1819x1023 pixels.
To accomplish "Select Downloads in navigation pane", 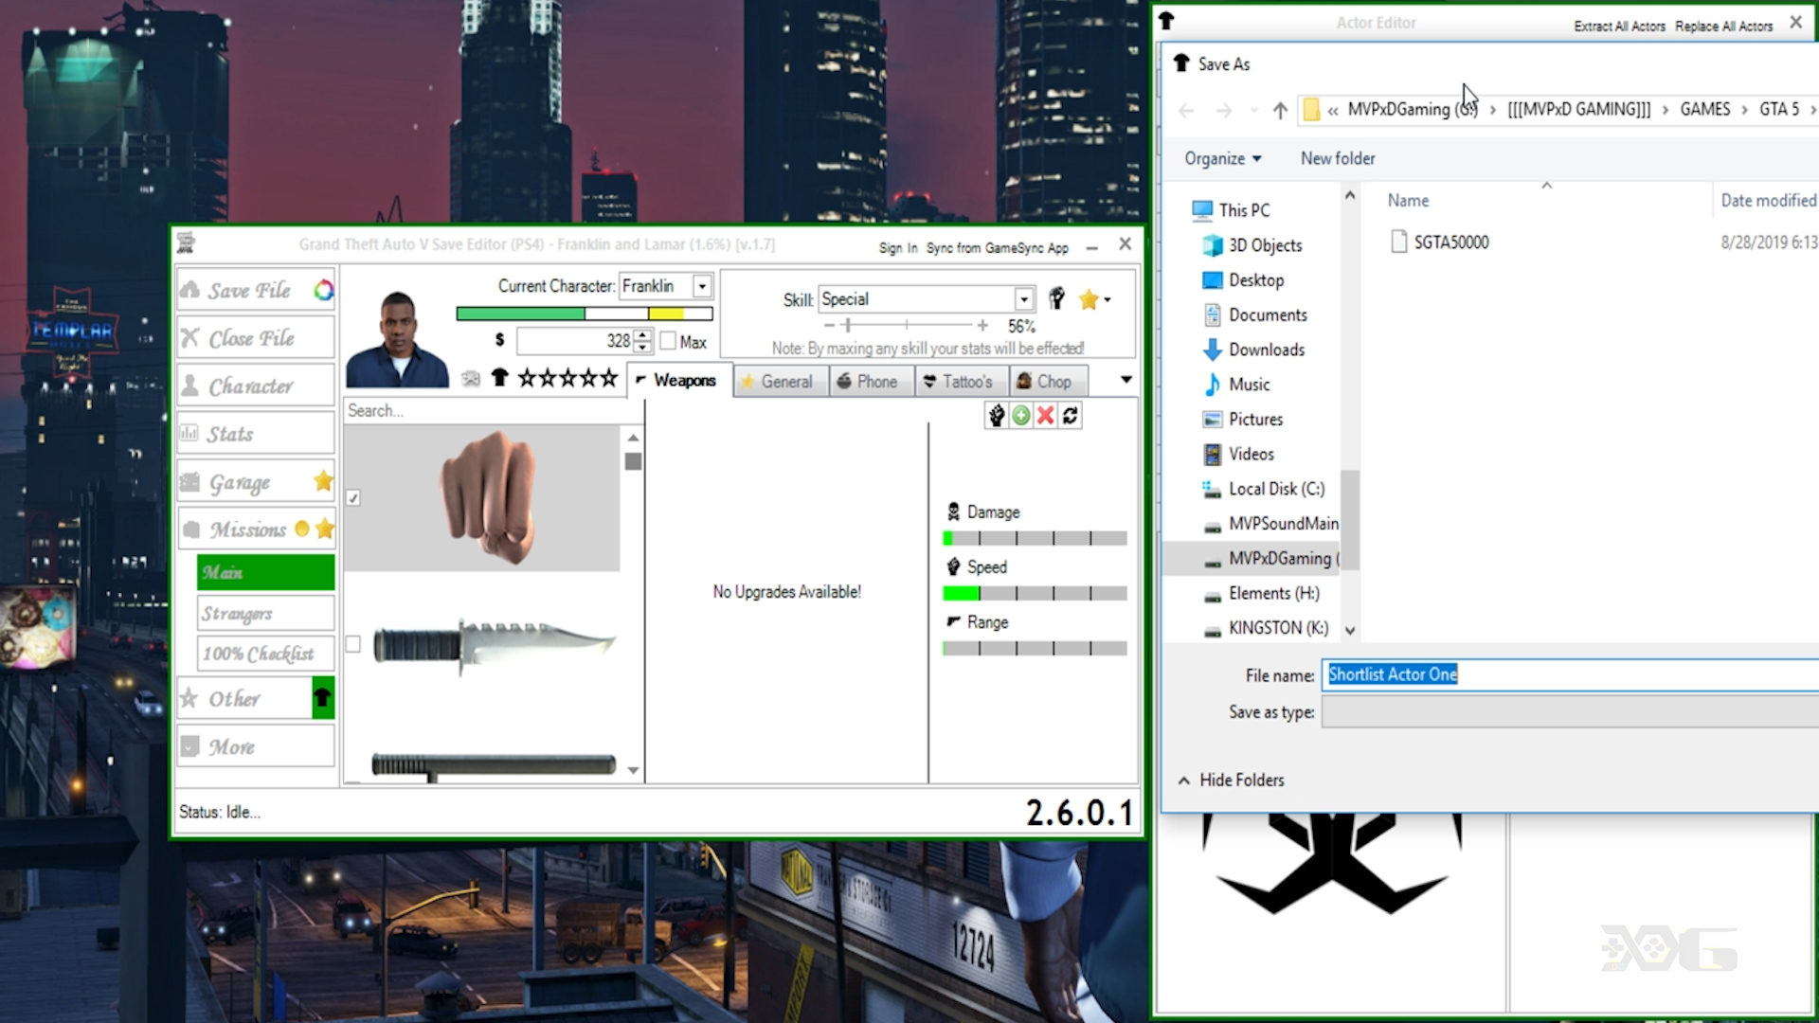I will click(1266, 350).
